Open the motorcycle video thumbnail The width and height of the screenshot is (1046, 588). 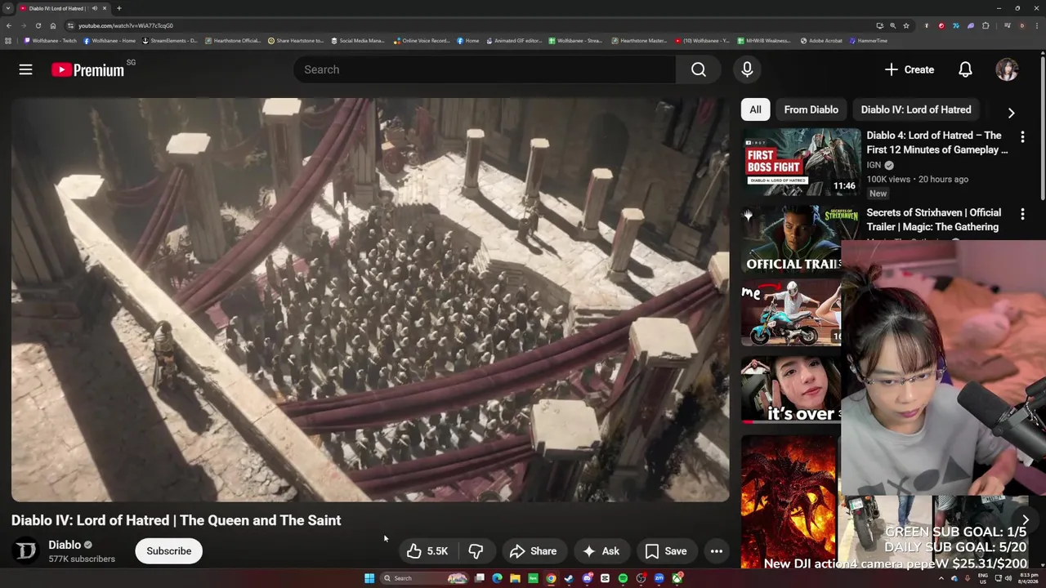point(791,313)
